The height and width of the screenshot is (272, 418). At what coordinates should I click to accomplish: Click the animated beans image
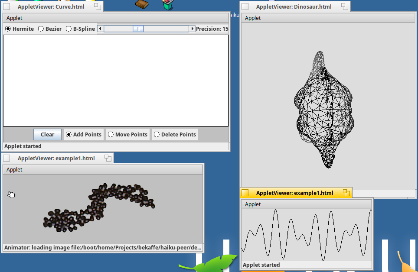point(98,207)
